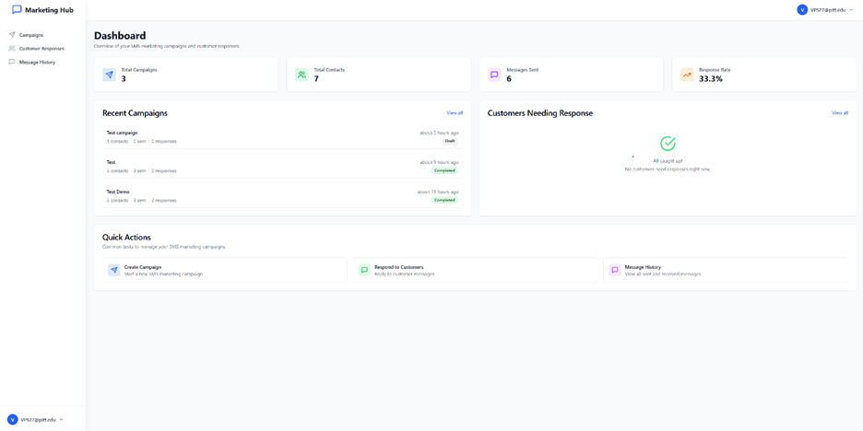
Task: Open the top-right account dropdown
Action: (x=851, y=10)
